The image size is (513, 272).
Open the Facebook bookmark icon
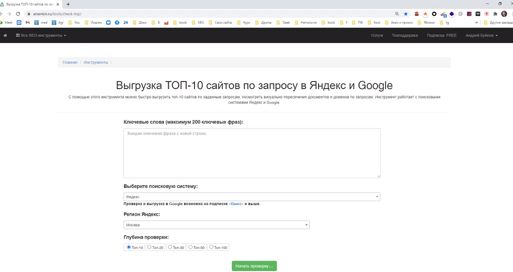tap(117, 23)
